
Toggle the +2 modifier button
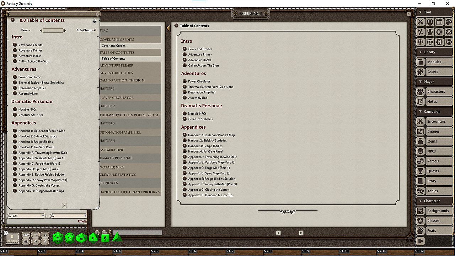click(36, 235)
